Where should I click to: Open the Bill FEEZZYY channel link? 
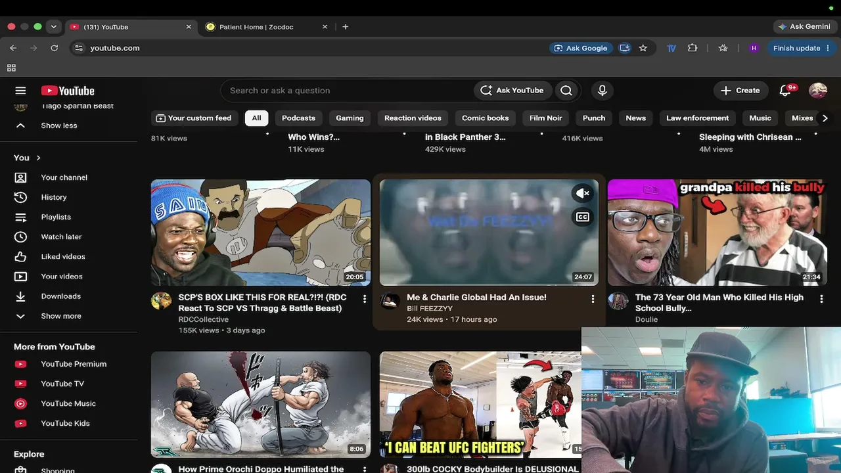click(x=430, y=308)
